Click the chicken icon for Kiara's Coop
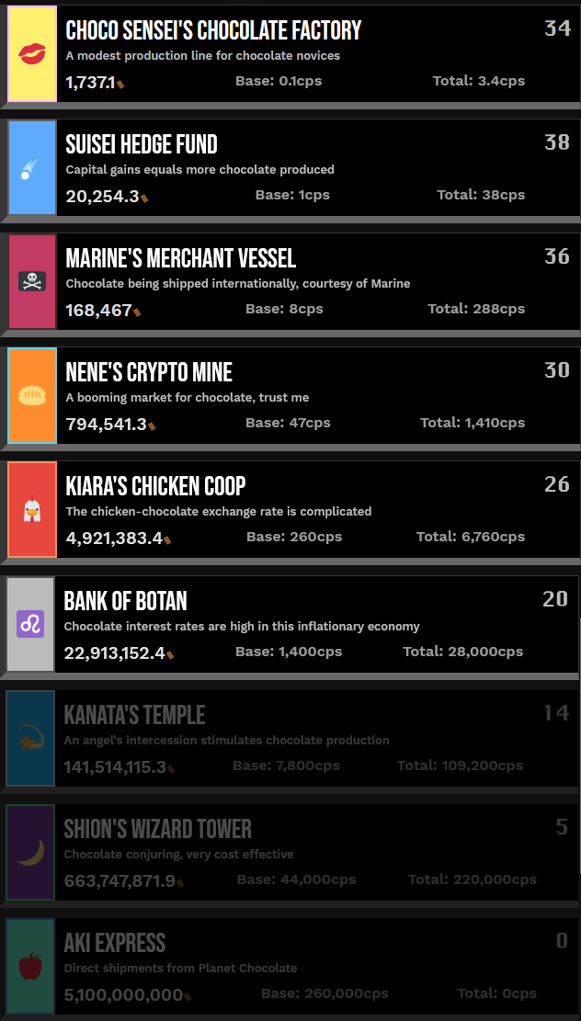Image resolution: width=581 pixels, height=1021 pixels. pos(32,509)
